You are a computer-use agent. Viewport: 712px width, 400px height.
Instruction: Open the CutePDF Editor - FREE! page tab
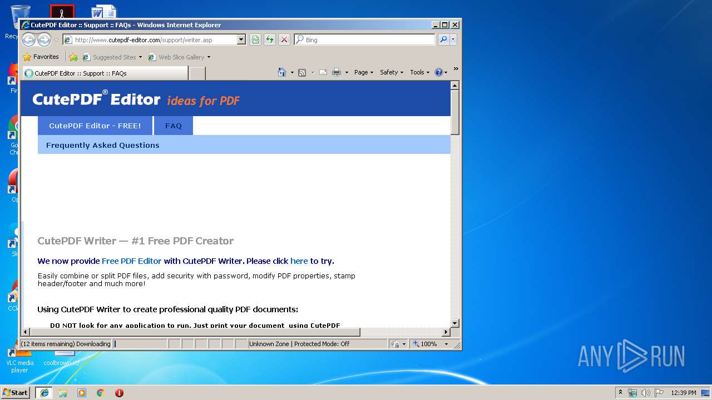coord(95,126)
